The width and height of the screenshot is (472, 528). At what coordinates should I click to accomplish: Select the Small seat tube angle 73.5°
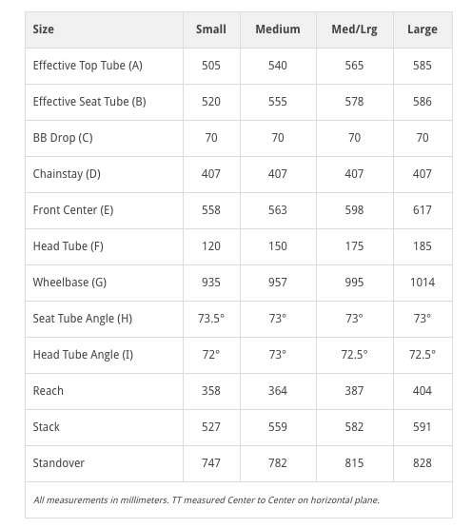point(211,319)
